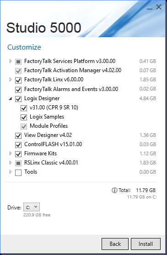Expand the Firmware Kits node
Viewport: 167px width, 255px height.
11,153
